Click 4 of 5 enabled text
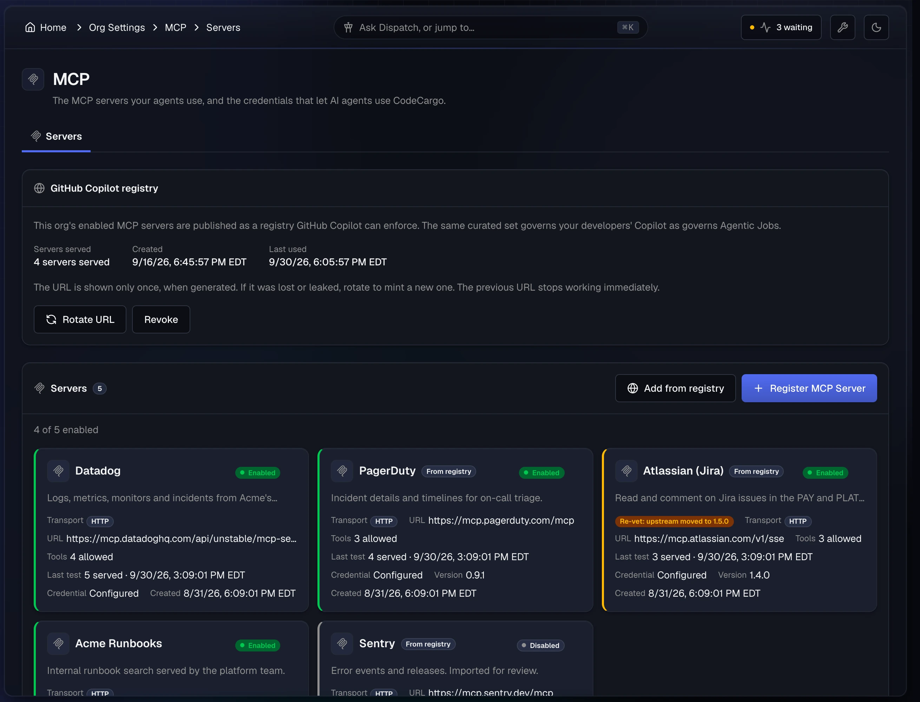920x702 pixels. pos(66,430)
